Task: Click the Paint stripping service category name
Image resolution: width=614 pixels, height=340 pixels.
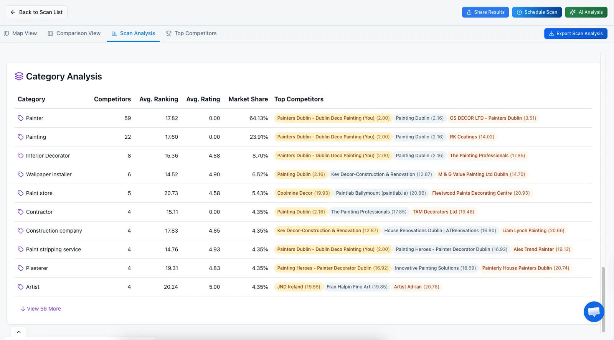Action: [53, 250]
